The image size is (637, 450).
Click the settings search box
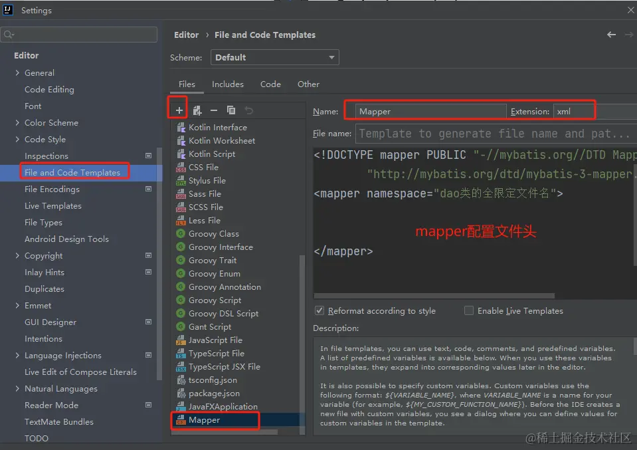pos(79,35)
